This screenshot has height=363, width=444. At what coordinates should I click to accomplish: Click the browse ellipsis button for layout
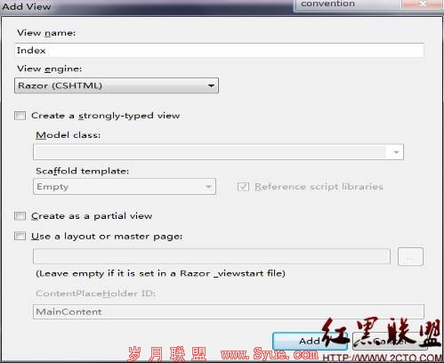(410, 256)
